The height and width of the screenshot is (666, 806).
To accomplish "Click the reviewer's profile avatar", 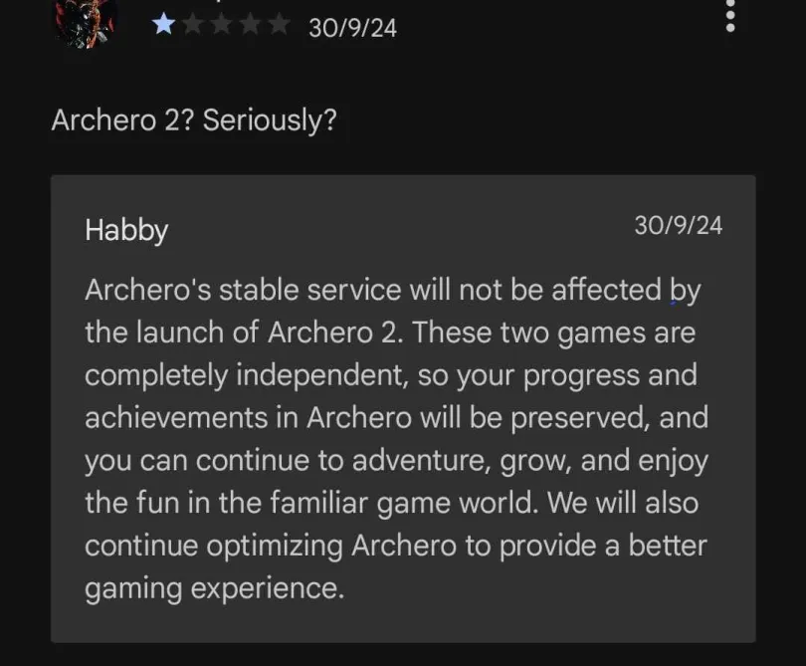I will (86, 23).
